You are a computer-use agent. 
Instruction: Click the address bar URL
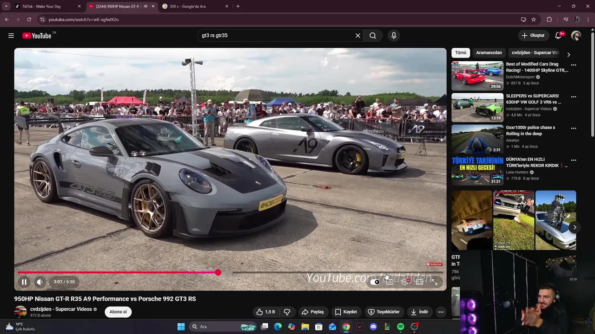click(x=84, y=19)
